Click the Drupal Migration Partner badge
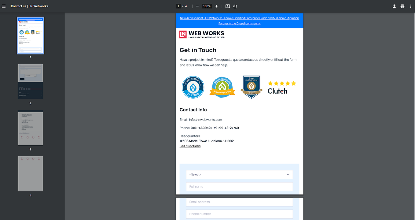 coord(193,87)
